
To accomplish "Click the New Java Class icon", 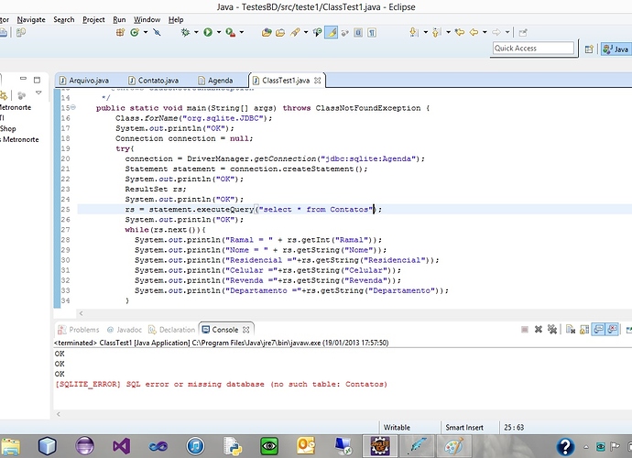I will (134, 32).
